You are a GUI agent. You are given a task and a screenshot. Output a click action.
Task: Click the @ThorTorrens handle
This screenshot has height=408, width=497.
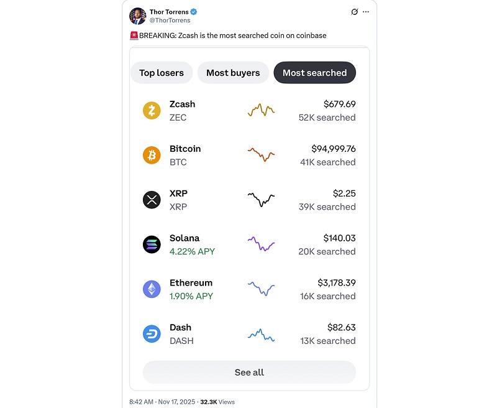(x=170, y=21)
